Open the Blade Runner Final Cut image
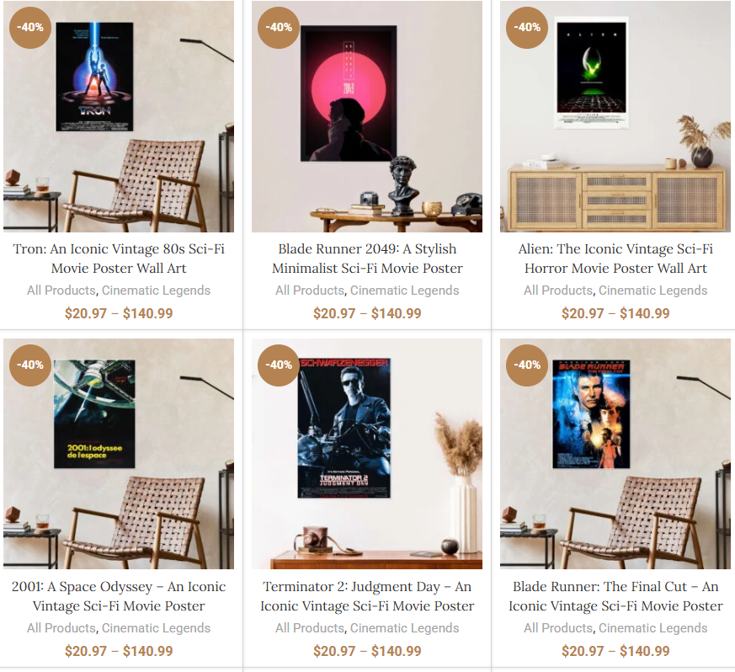 (x=615, y=454)
